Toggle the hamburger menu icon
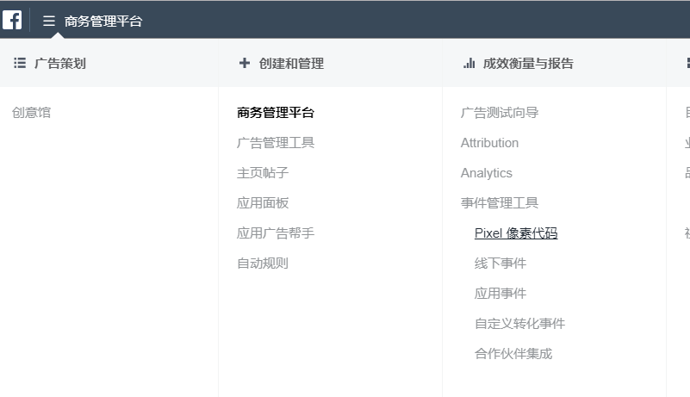 click(x=49, y=21)
